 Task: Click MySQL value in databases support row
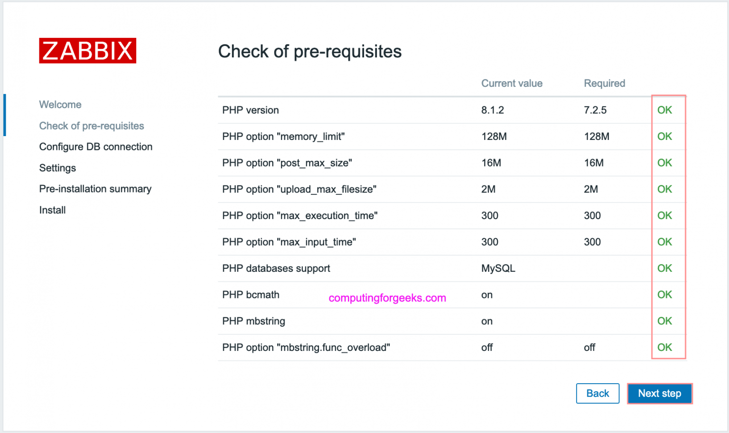(498, 268)
